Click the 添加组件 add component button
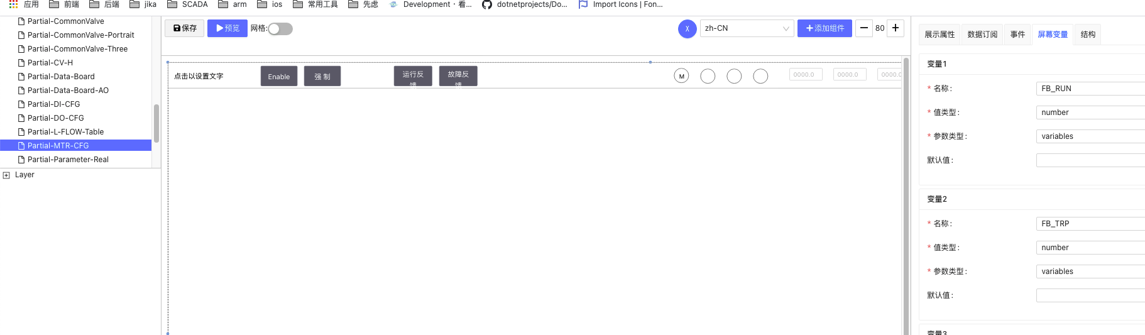This screenshot has height=335, width=1145. pyautogui.click(x=825, y=28)
